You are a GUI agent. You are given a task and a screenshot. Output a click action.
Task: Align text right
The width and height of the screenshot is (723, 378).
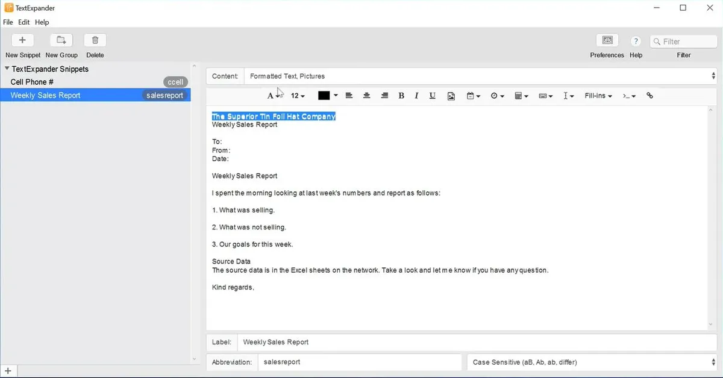[384, 96]
